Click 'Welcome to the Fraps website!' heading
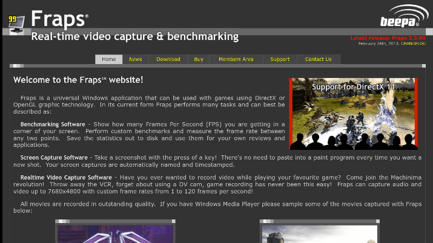The image size is (433, 243). pyautogui.click(x=78, y=80)
